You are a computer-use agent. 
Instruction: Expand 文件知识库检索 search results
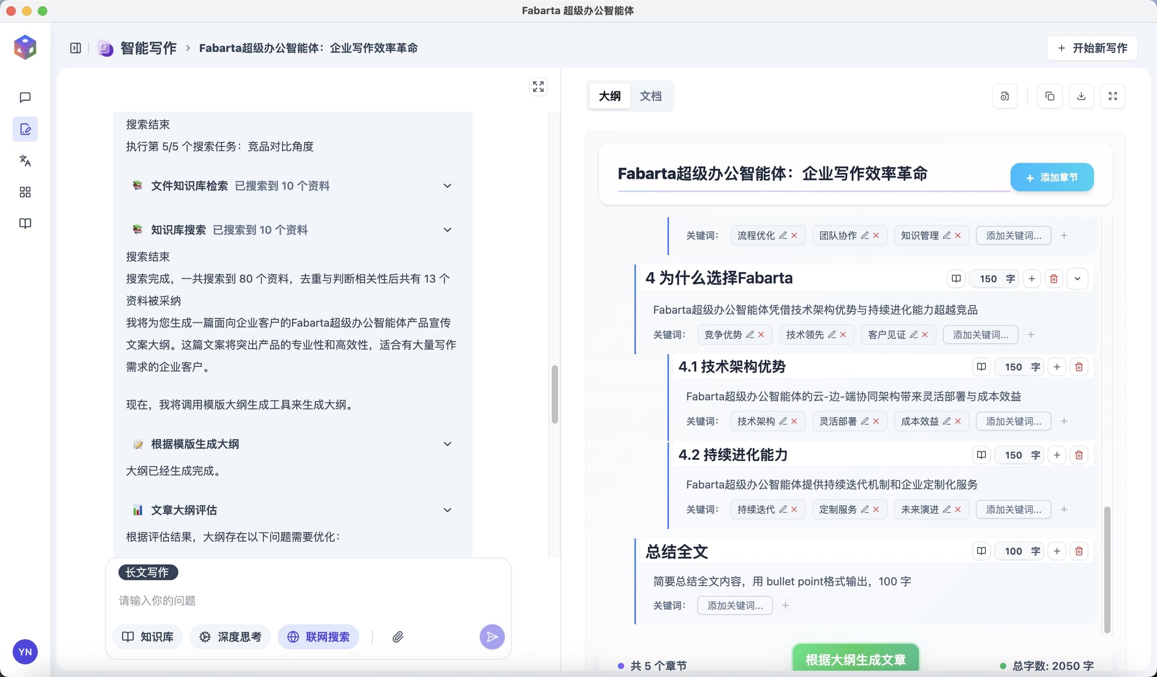[447, 186]
